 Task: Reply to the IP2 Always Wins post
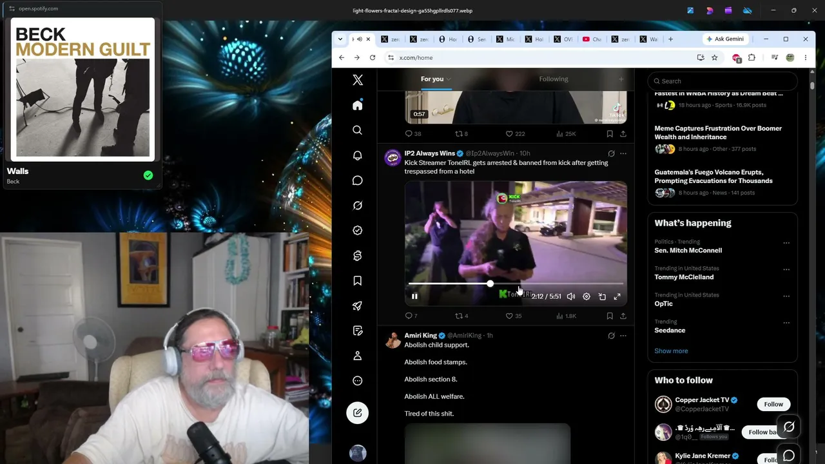[411, 316]
